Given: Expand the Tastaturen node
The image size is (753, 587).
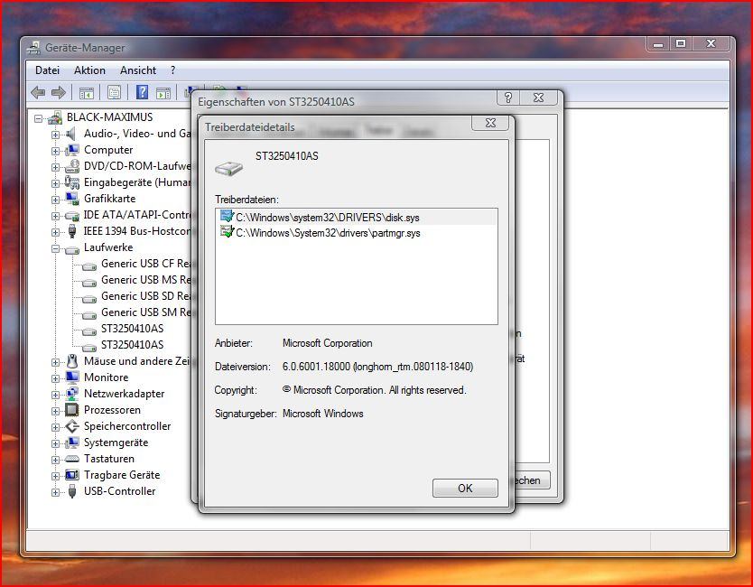Looking at the screenshot, I should coord(56,461).
